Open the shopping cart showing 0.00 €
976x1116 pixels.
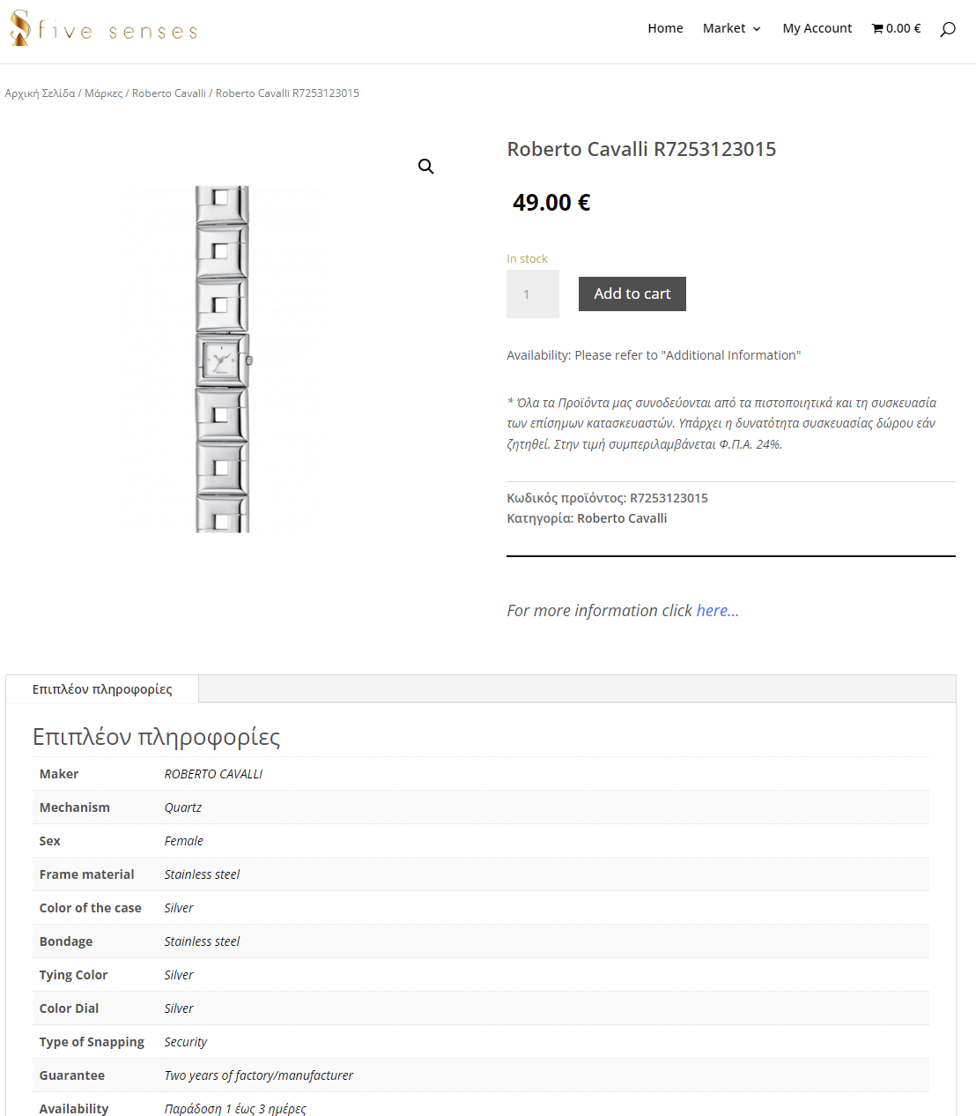coord(896,28)
